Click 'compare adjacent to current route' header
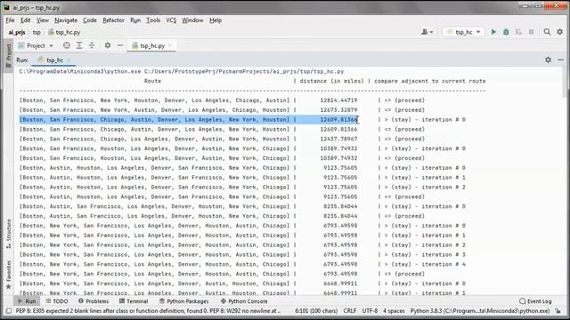Screen dimensions: 570x320 [x=429, y=81]
